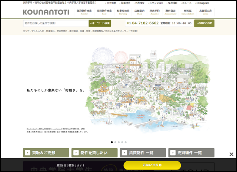The height and width of the screenshot is (172, 237).
Task: Open 会社概要 link
Action: click(x=111, y=3)
